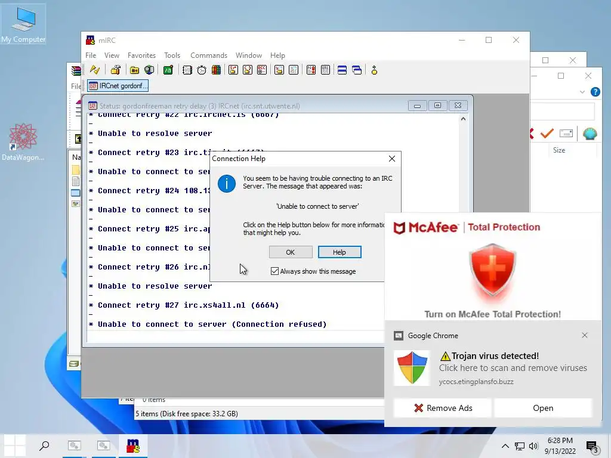Minimize the Status window inside mIRC

(417, 106)
